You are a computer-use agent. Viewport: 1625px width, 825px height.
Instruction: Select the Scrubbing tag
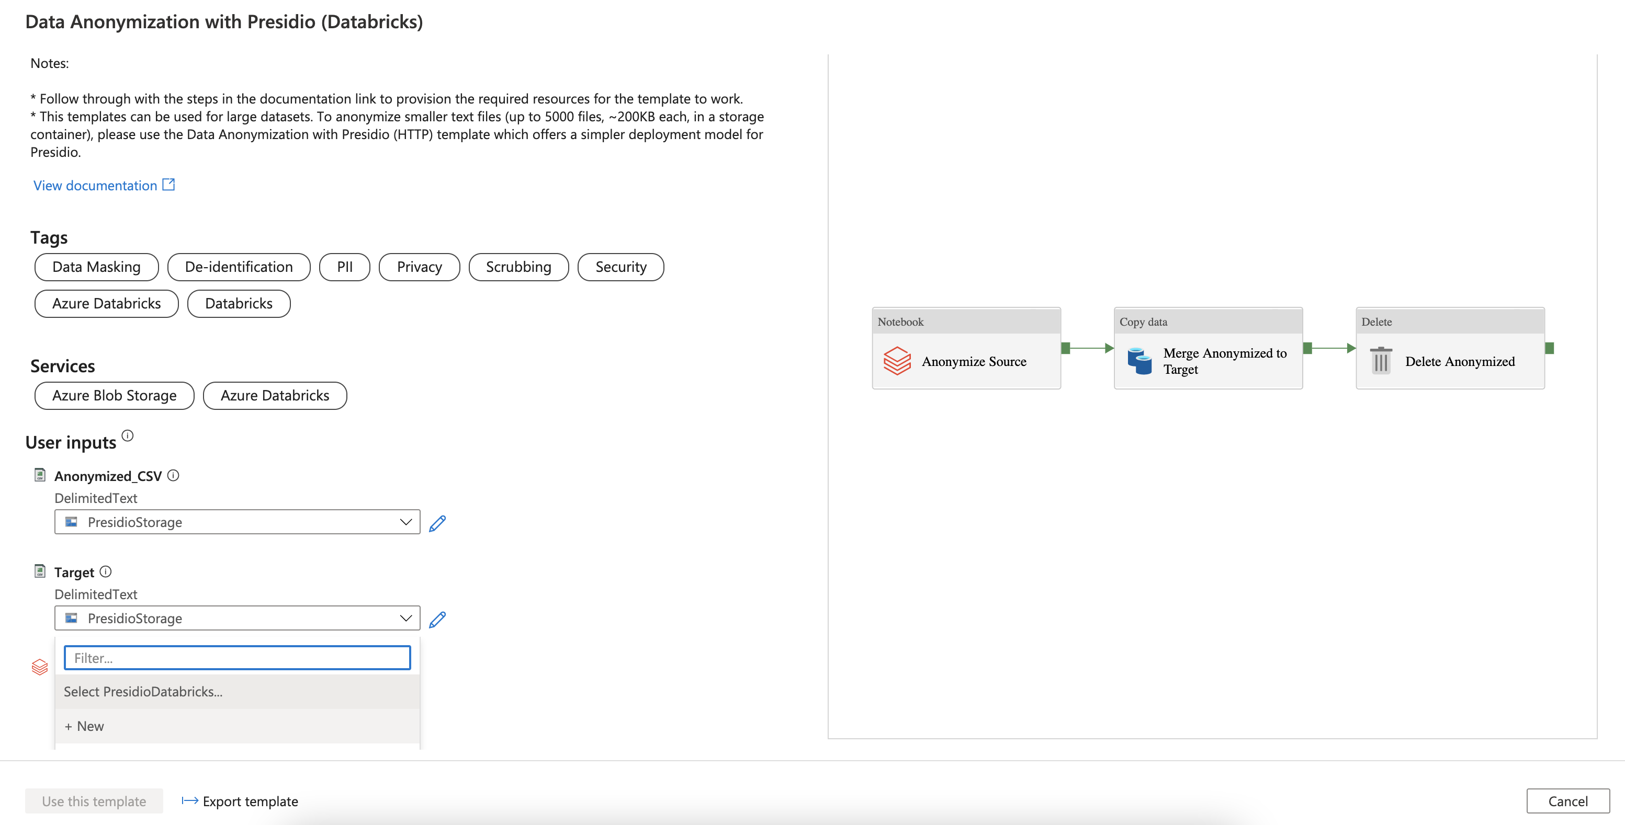pos(518,267)
